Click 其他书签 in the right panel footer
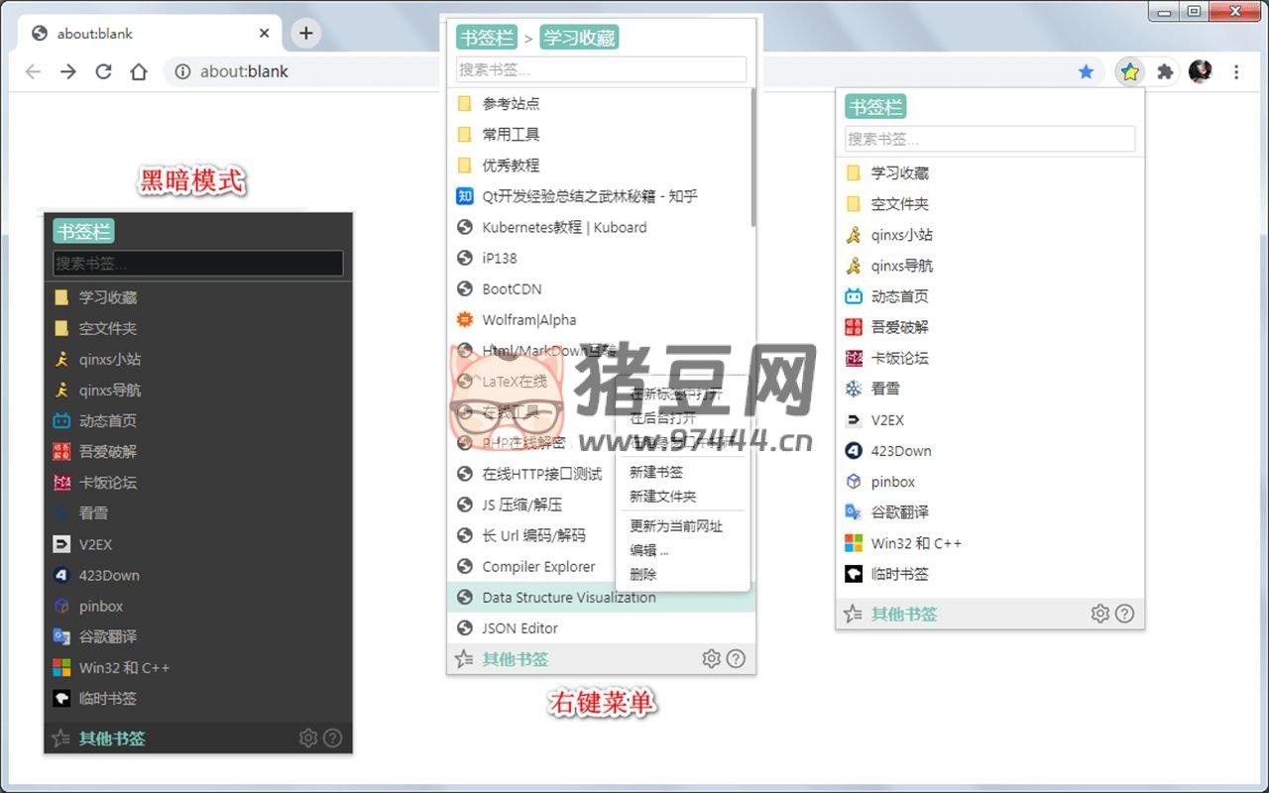This screenshot has width=1269, height=793. 903,614
